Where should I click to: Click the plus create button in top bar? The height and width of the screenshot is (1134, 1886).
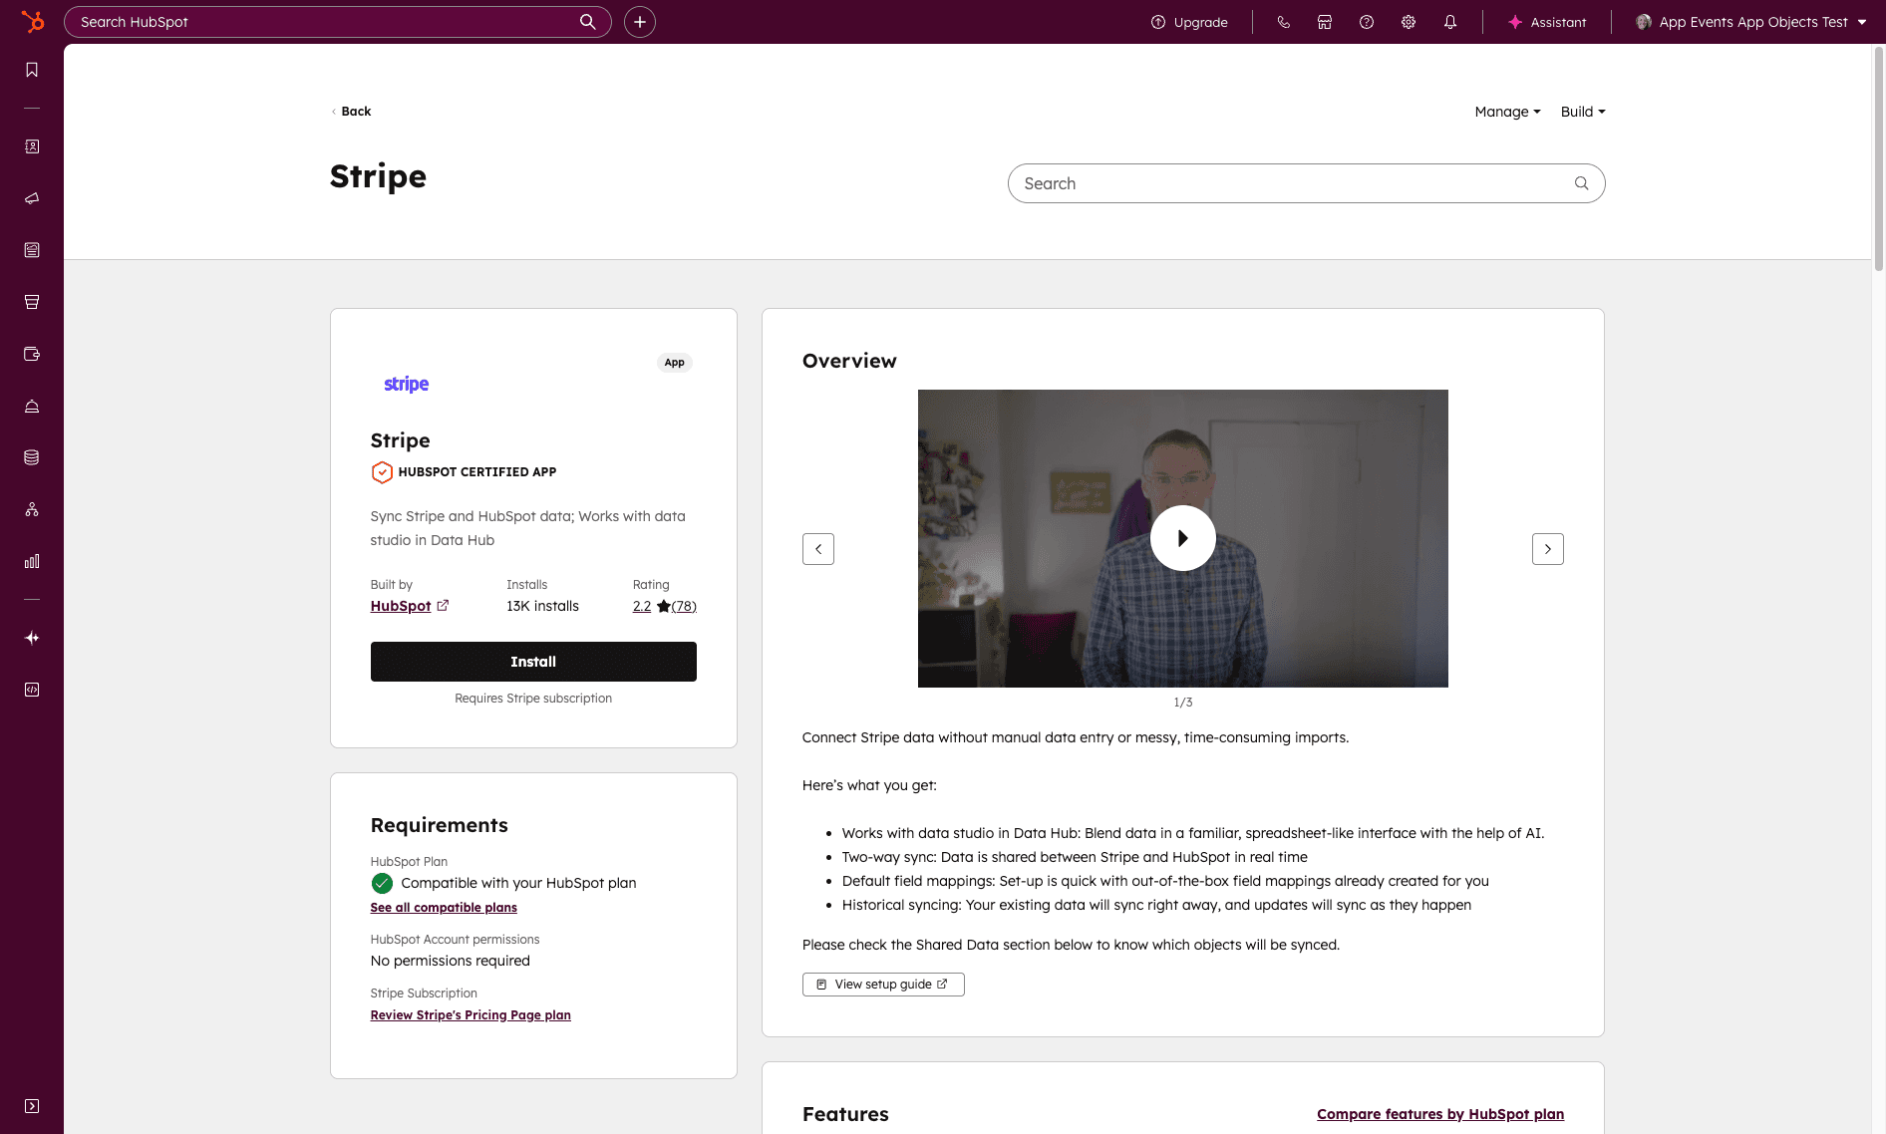[640, 22]
